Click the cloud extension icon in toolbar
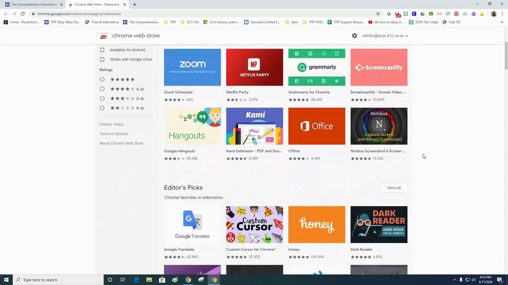 [x=465, y=14]
